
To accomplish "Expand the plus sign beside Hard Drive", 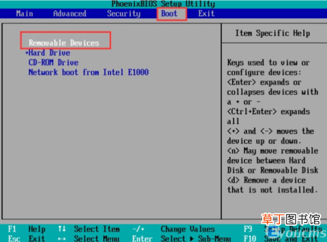I will tap(27, 53).
